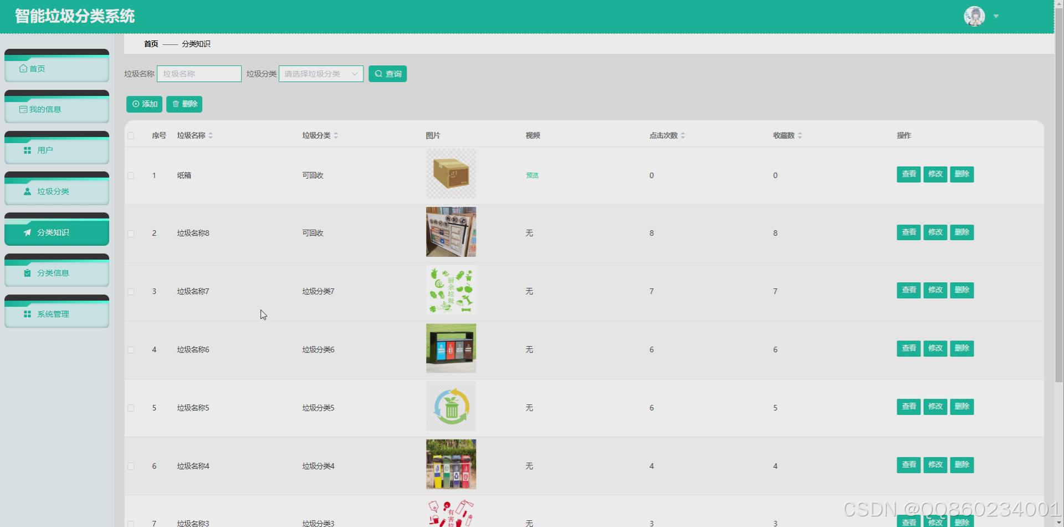Image resolution: width=1064 pixels, height=527 pixels.
Task: Click the home icon in sidebar 首页 item
Action: (x=23, y=69)
